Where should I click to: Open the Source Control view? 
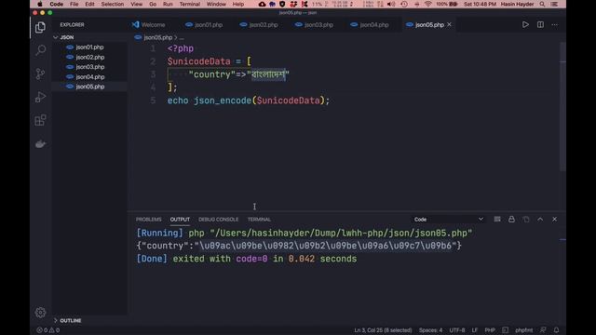click(40, 74)
